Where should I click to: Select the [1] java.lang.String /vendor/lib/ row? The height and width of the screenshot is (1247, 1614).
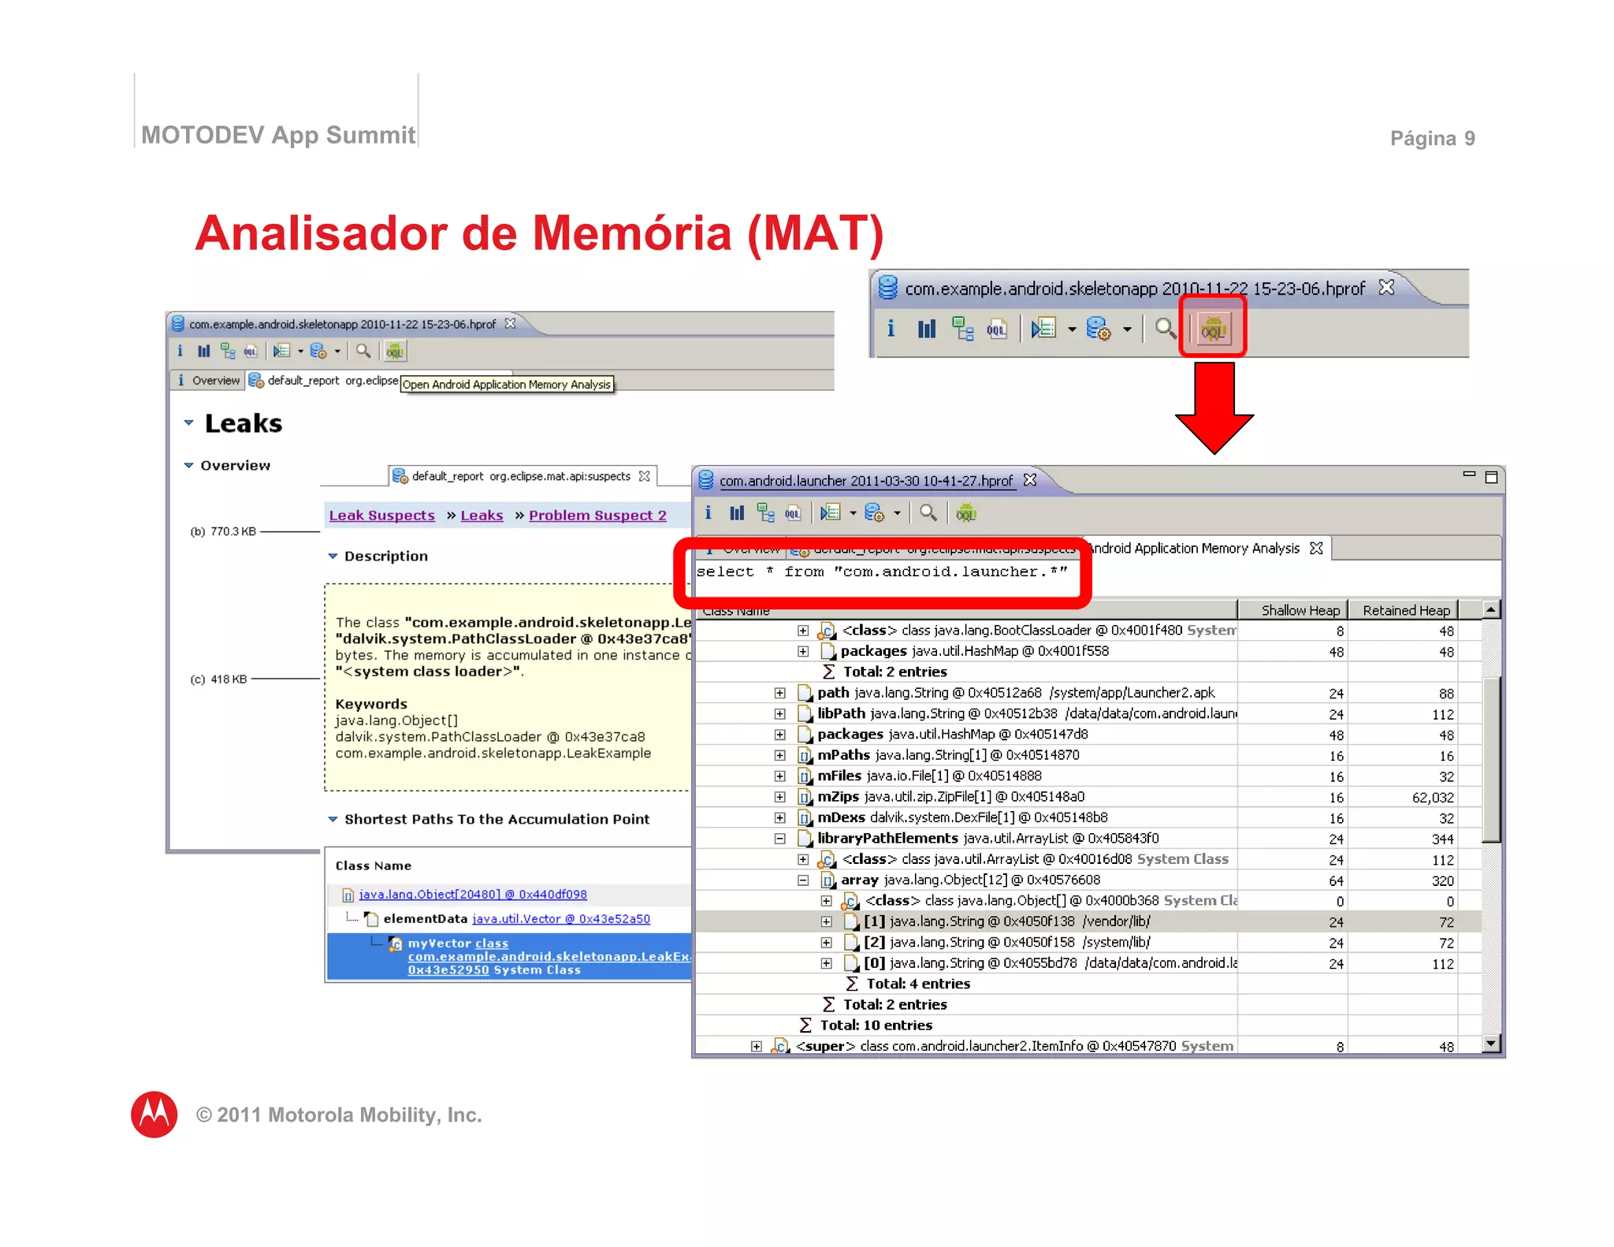pos(1088,921)
